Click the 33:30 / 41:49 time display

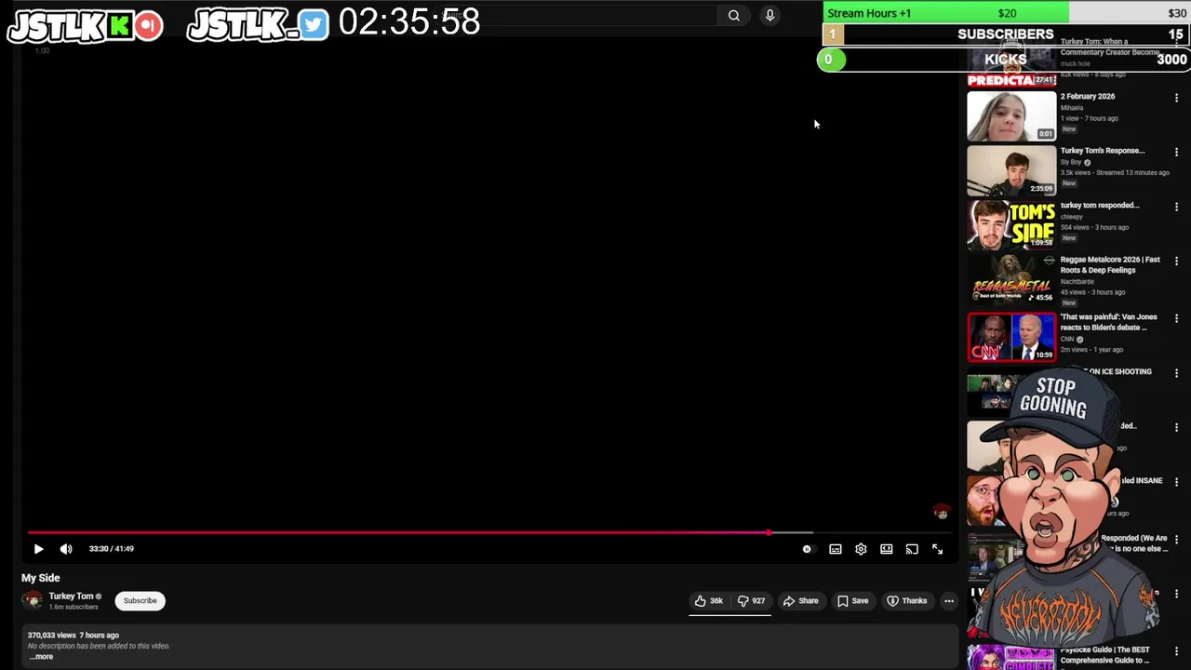click(112, 549)
